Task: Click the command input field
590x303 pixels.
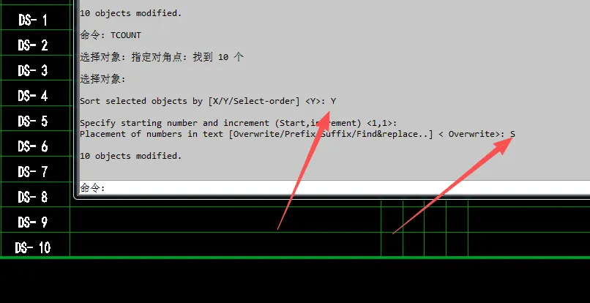Action: tap(335, 187)
